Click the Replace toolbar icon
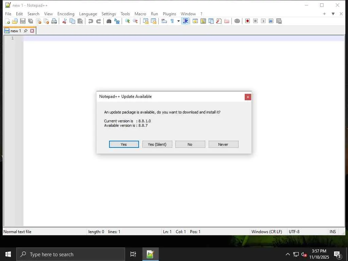 click(117, 21)
